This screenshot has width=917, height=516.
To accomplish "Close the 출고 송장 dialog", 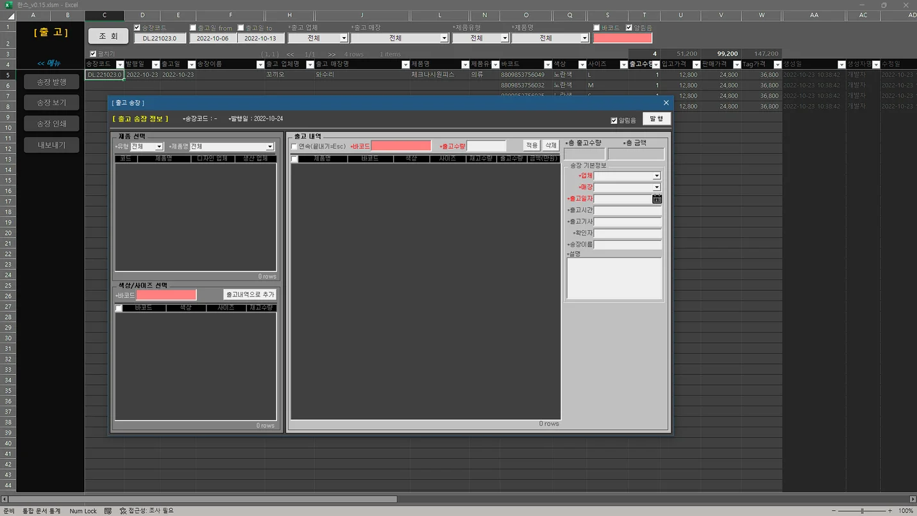I will coord(666,103).
